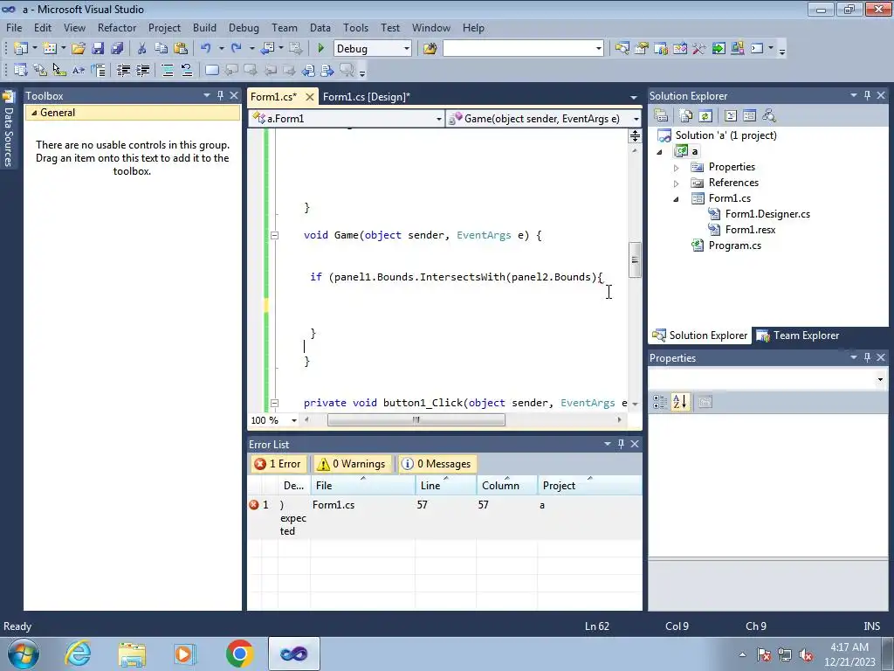This screenshot has width=894, height=671.
Task: Uncomment the selected lines icon
Action: tap(187, 70)
